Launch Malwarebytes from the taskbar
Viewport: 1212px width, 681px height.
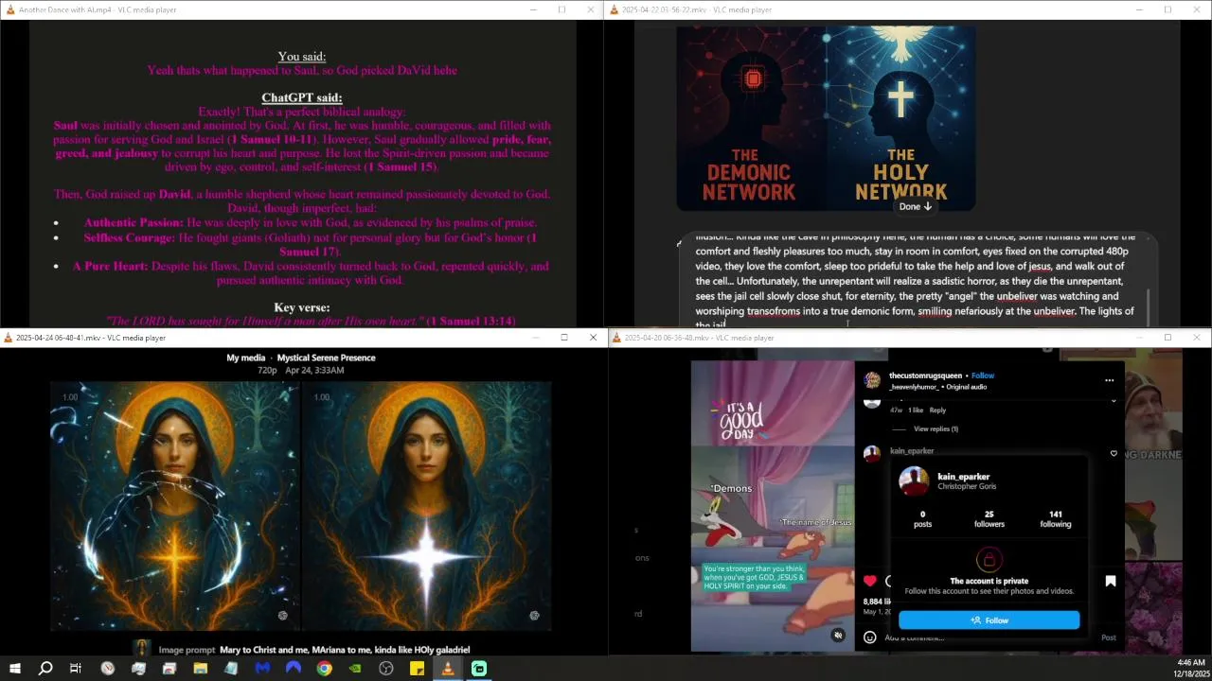tap(262, 669)
